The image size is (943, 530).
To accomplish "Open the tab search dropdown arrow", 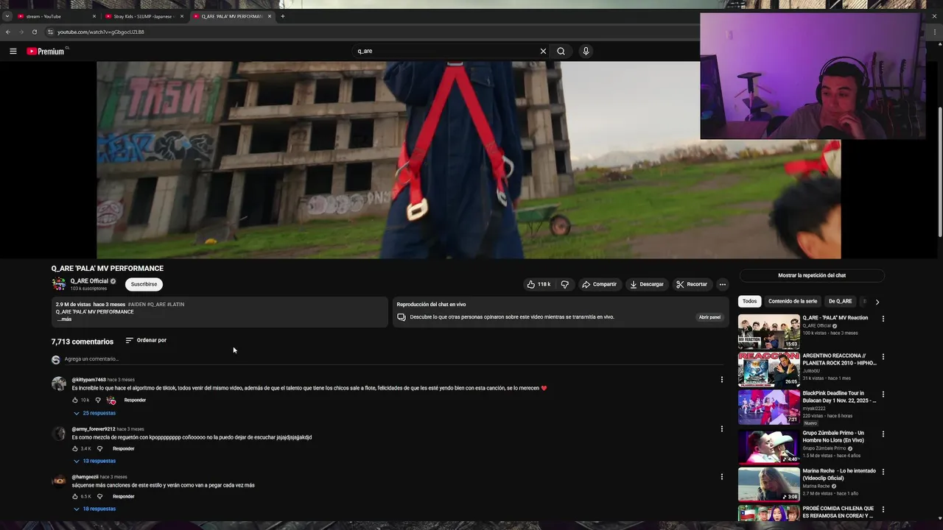I will coord(7,16).
